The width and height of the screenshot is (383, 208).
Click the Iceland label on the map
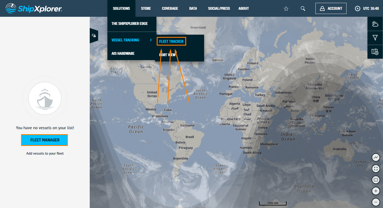218,60
